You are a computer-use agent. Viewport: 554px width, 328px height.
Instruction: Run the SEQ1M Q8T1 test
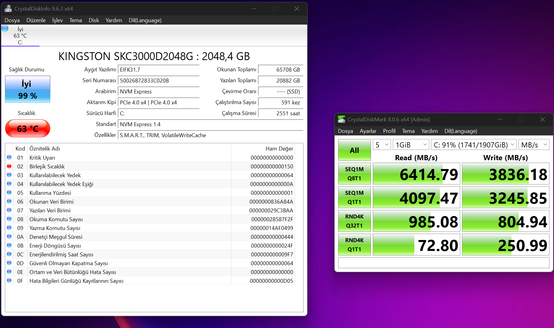point(355,174)
